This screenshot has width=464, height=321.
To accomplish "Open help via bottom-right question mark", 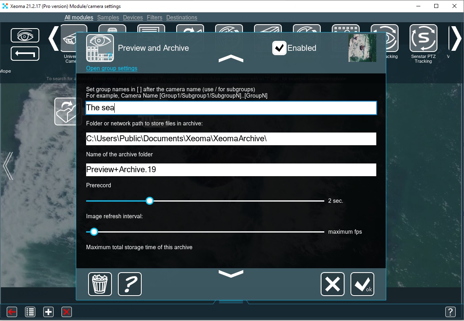I will click(451, 312).
